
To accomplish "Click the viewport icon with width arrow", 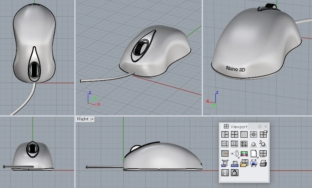I will [225, 163].
